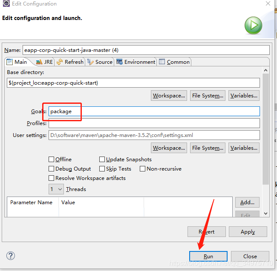
Task: Switch to the Environment tab
Action: [136, 62]
